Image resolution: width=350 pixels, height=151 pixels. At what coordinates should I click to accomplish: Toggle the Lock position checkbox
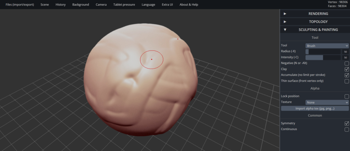point(347,96)
